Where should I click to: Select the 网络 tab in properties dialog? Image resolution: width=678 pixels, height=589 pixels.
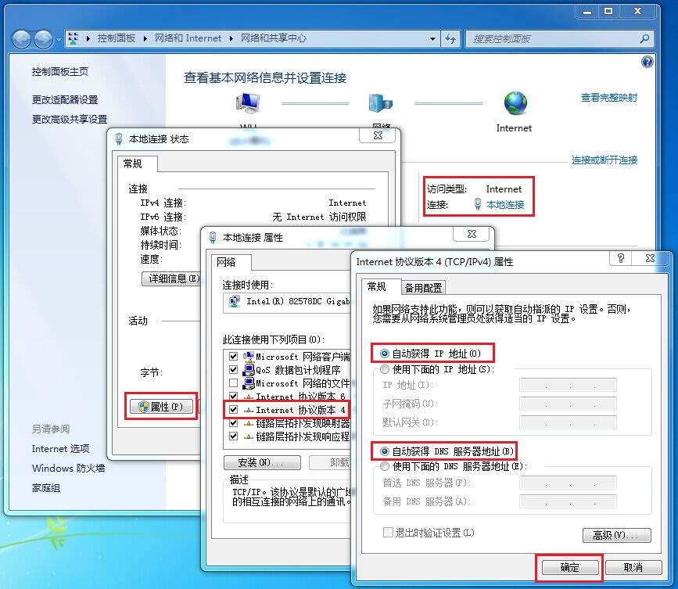(226, 262)
